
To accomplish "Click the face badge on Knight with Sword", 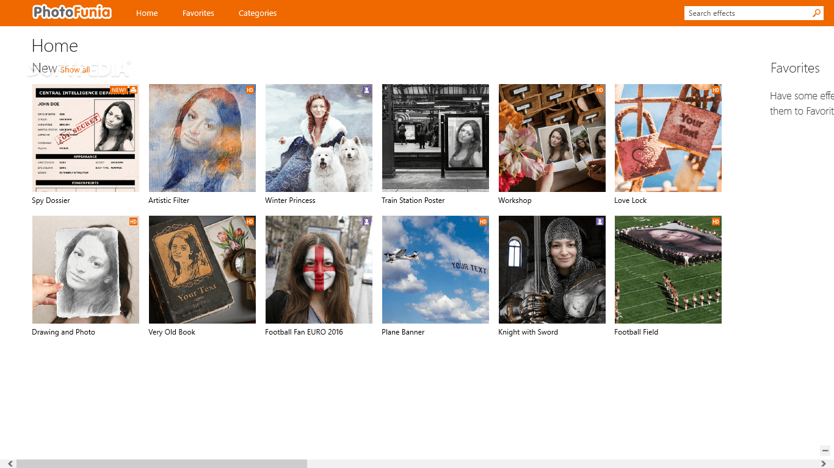I will point(600,222).
